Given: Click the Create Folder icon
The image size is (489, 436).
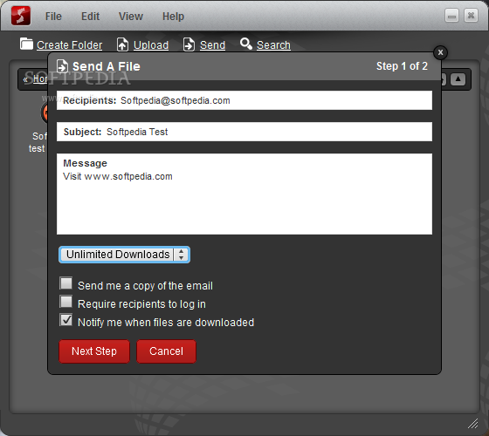Looking at the screenshot, I should [26, 44].
